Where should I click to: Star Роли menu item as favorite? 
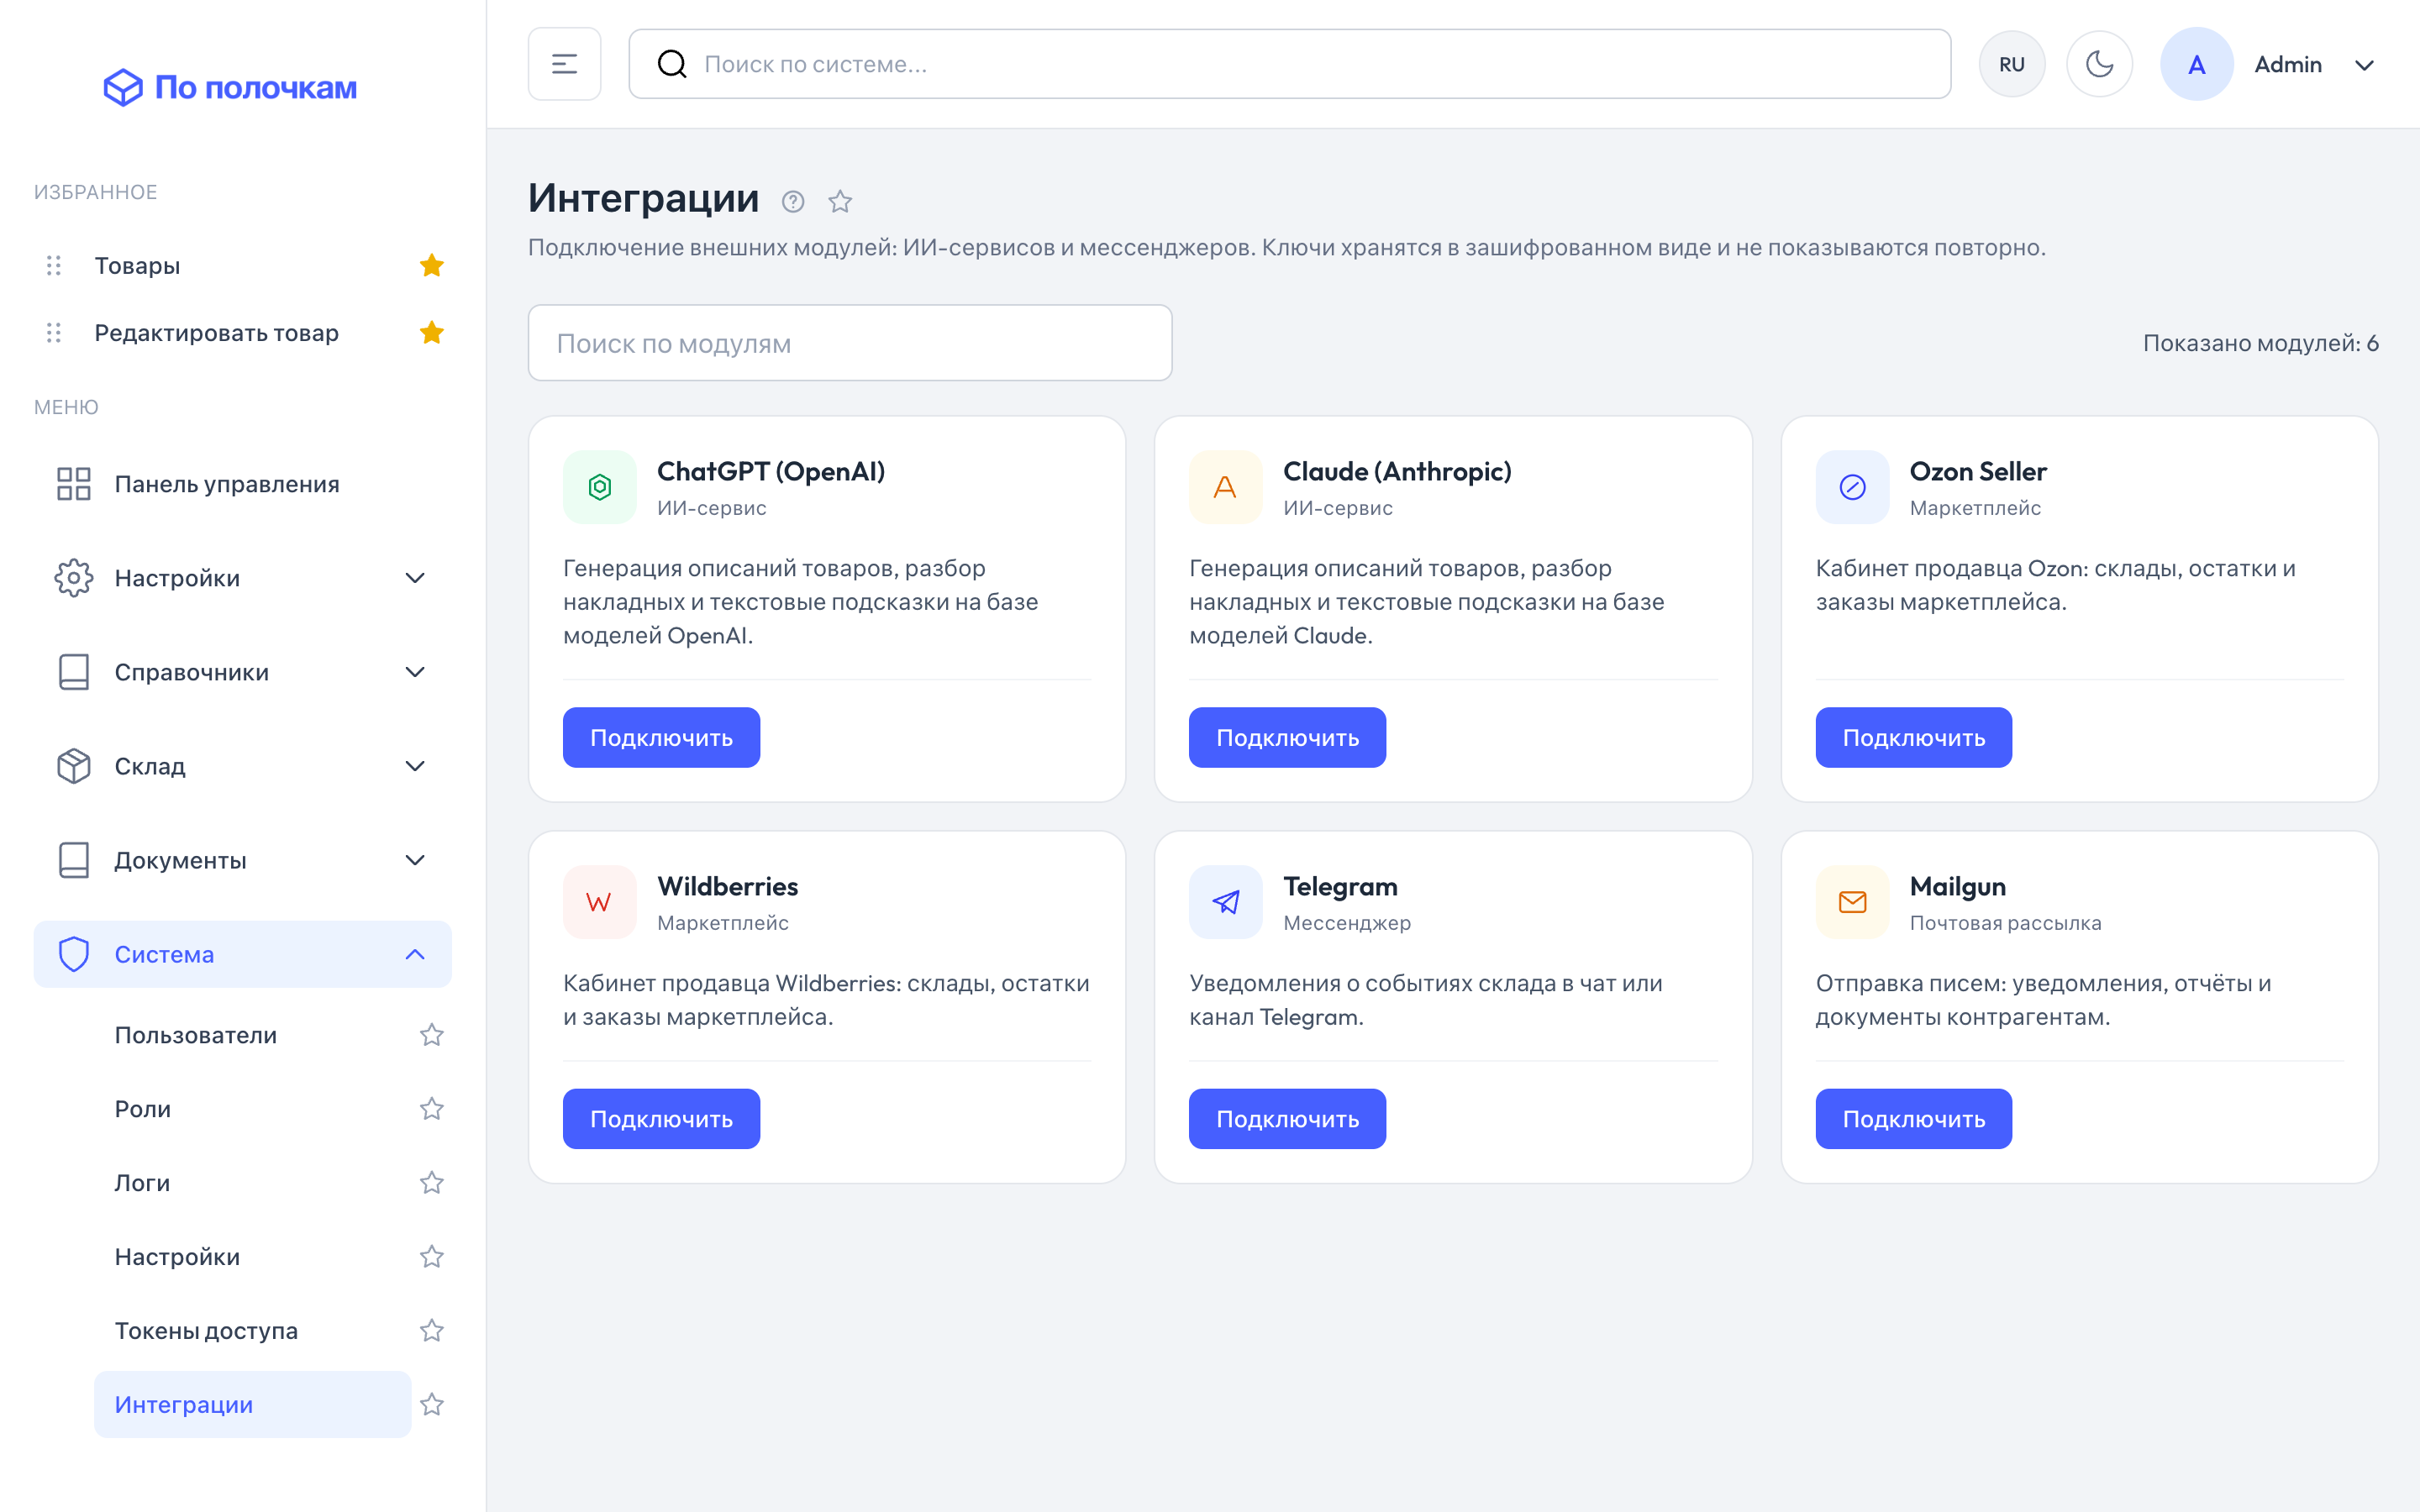pyautogui.click(x=432, y=1109)
